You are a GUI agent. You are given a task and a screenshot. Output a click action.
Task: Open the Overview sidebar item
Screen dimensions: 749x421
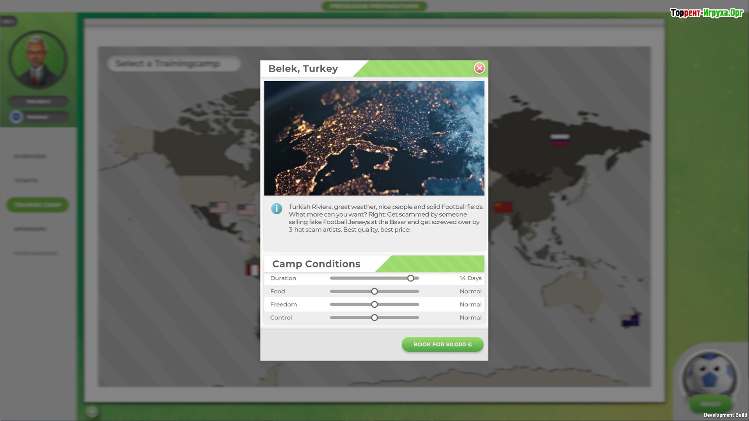(30, 156)
